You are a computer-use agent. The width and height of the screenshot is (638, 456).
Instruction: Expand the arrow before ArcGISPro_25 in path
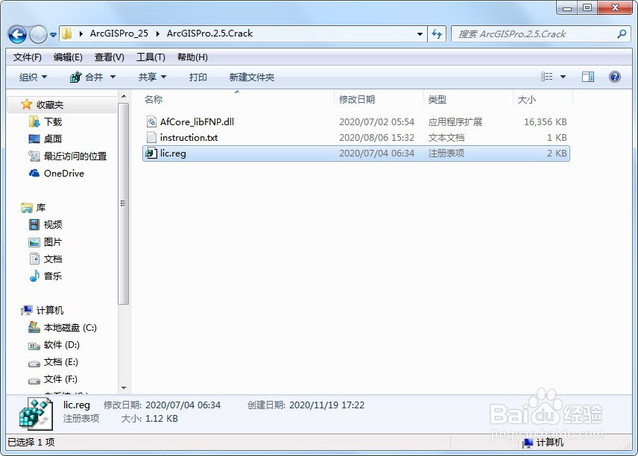(x=81, y=34)
